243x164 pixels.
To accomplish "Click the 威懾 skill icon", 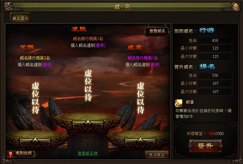I will pyautogui.click(x=179, y=103).
